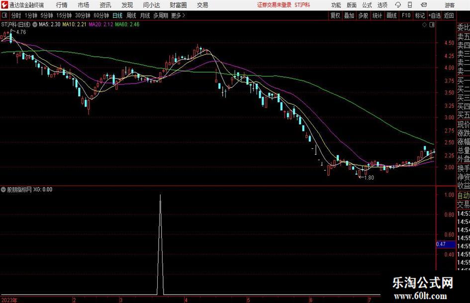
Task: Click the diamond icon above the chart
Action: pos(424,25)
